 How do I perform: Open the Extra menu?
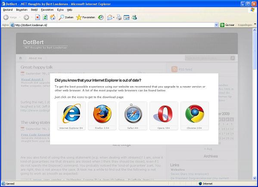point(60,10)
